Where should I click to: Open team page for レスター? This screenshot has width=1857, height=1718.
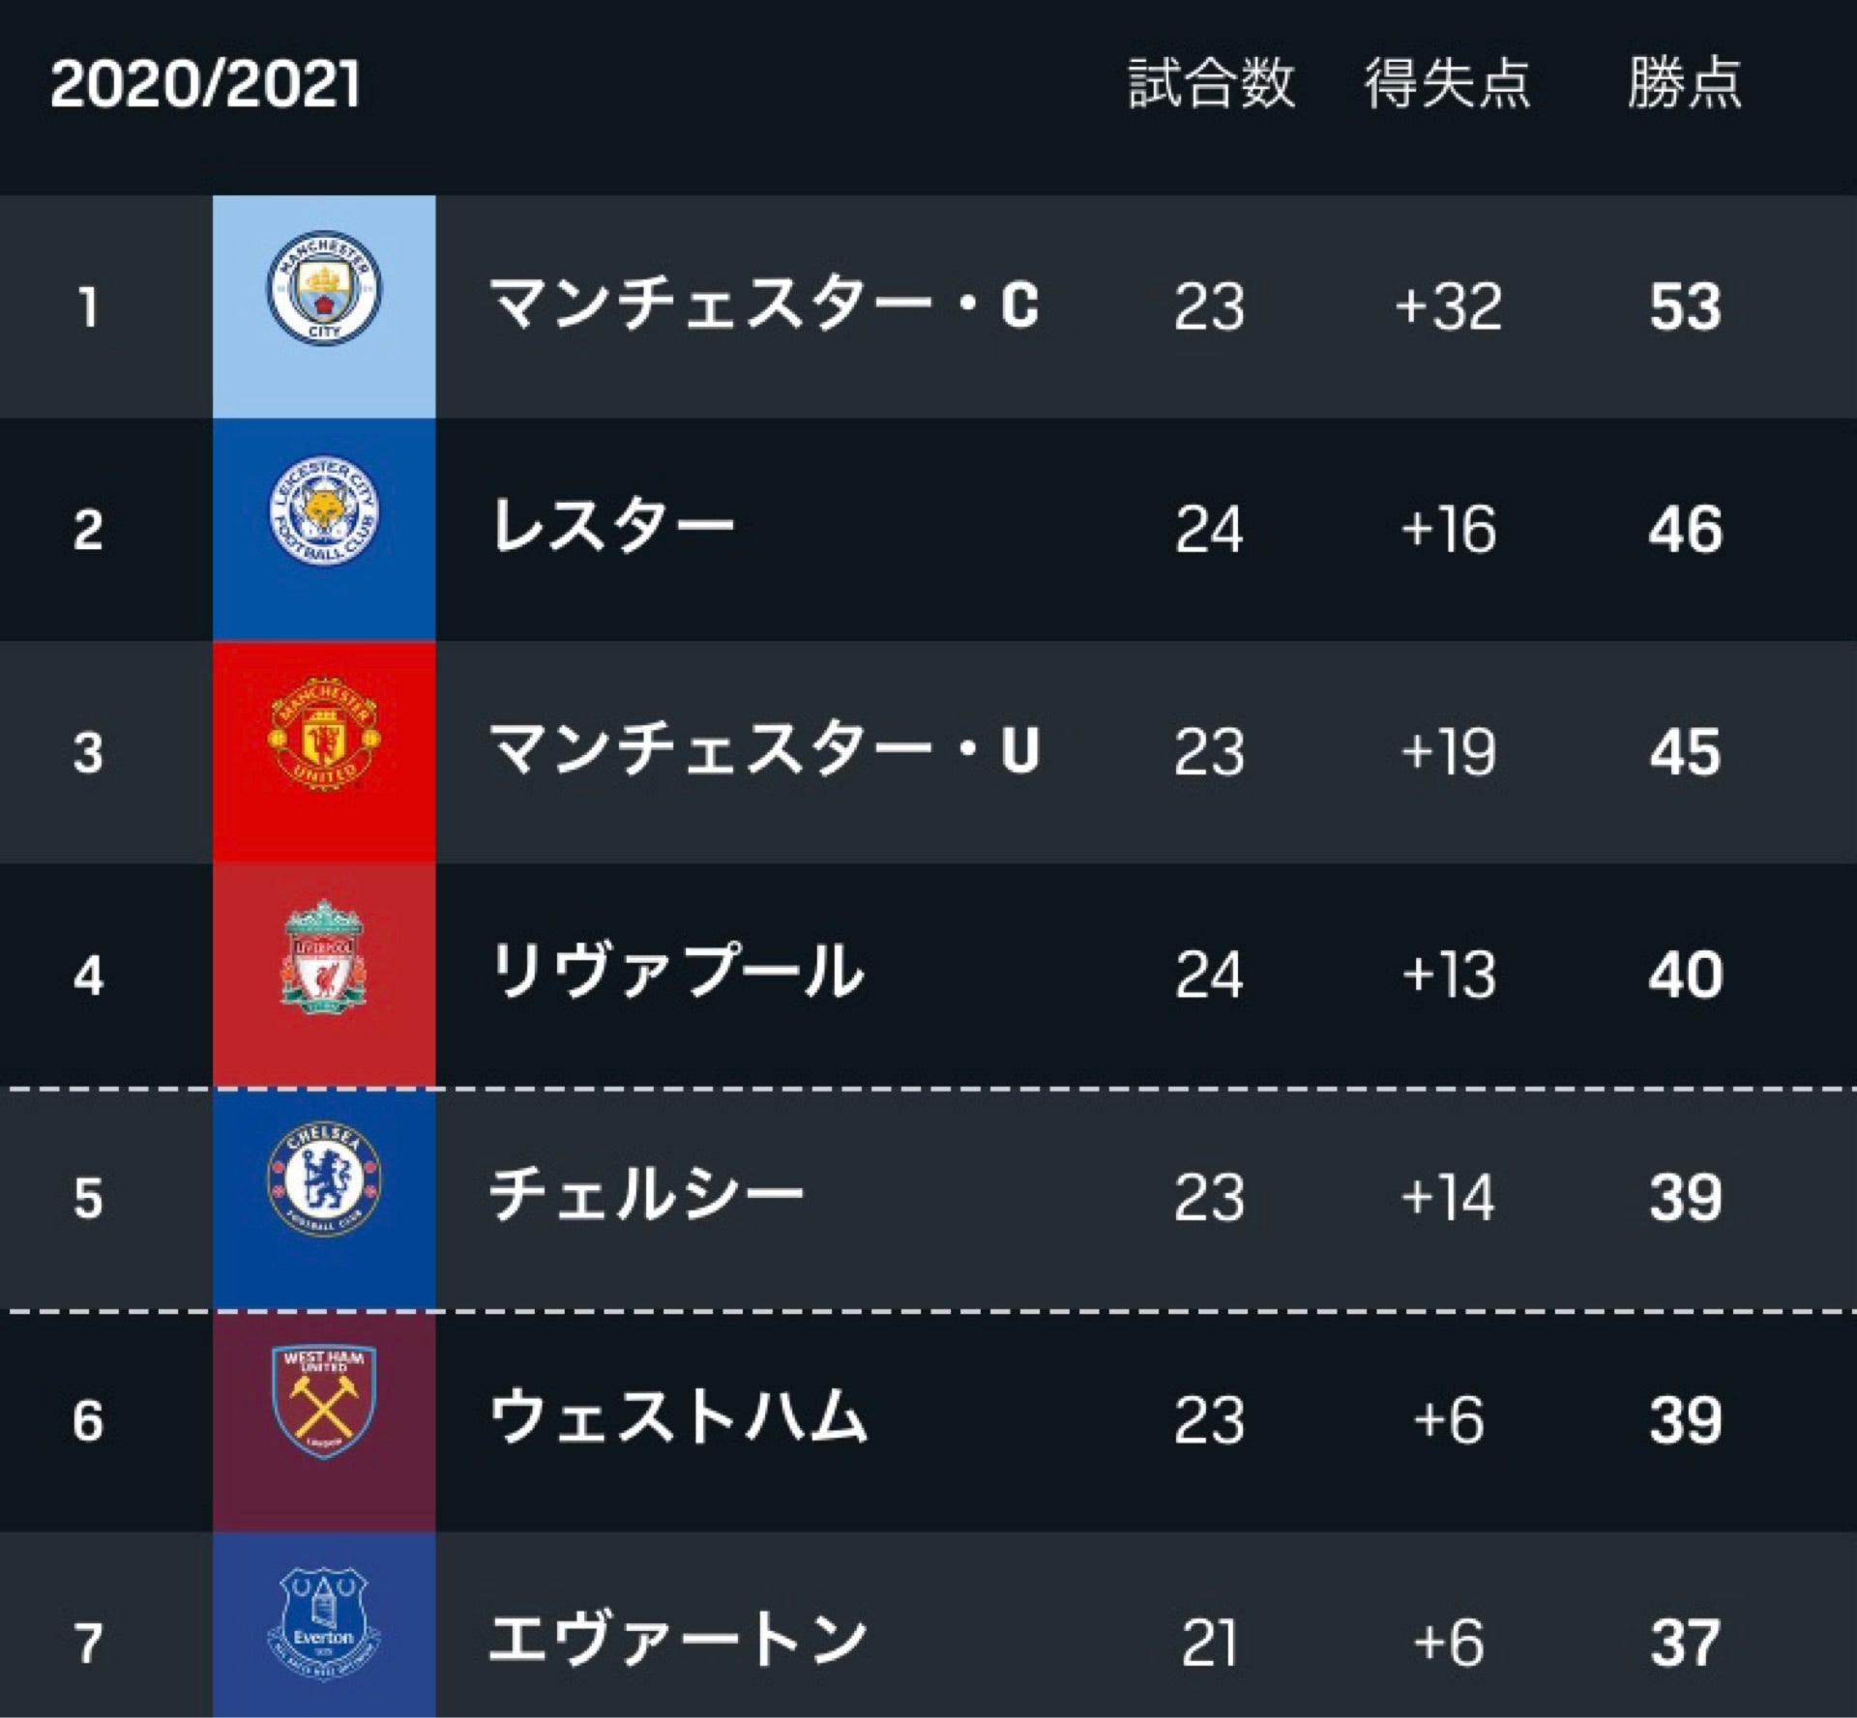point(612,528)
